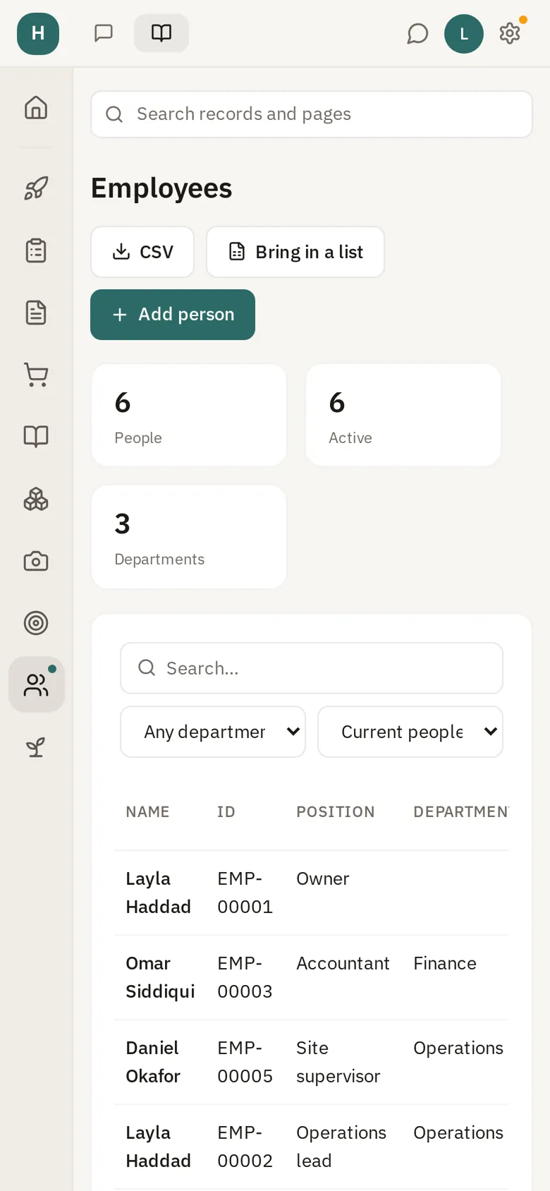
Task: Open Daniel Okafor employee record
Action: [x=153, y=1062]
